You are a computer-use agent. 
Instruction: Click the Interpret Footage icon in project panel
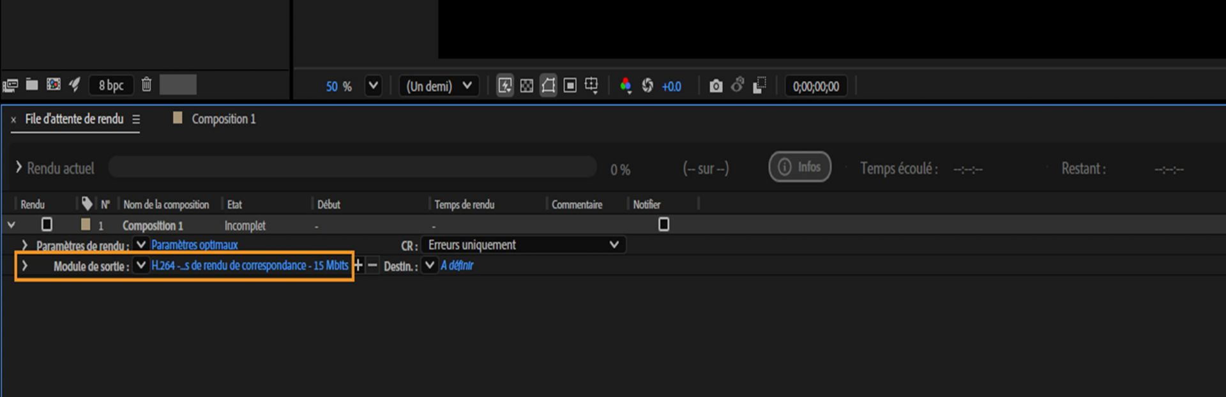tap(10, 85)
